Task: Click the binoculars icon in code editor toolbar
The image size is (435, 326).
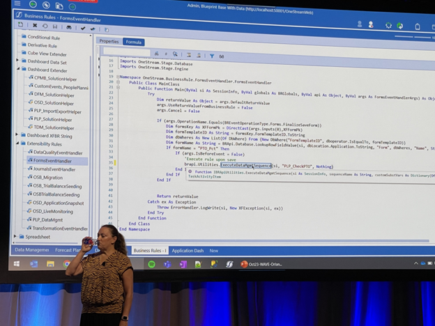Action: pos(156,54)
